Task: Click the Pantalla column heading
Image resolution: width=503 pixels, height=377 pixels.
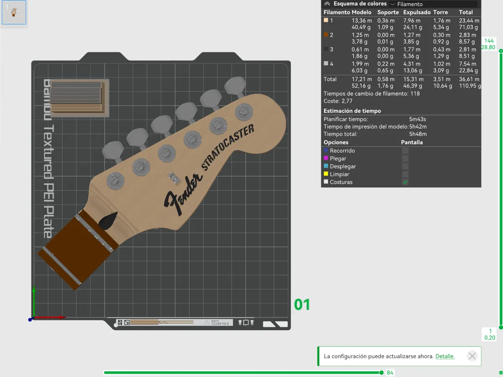Action: click(412, 142)
